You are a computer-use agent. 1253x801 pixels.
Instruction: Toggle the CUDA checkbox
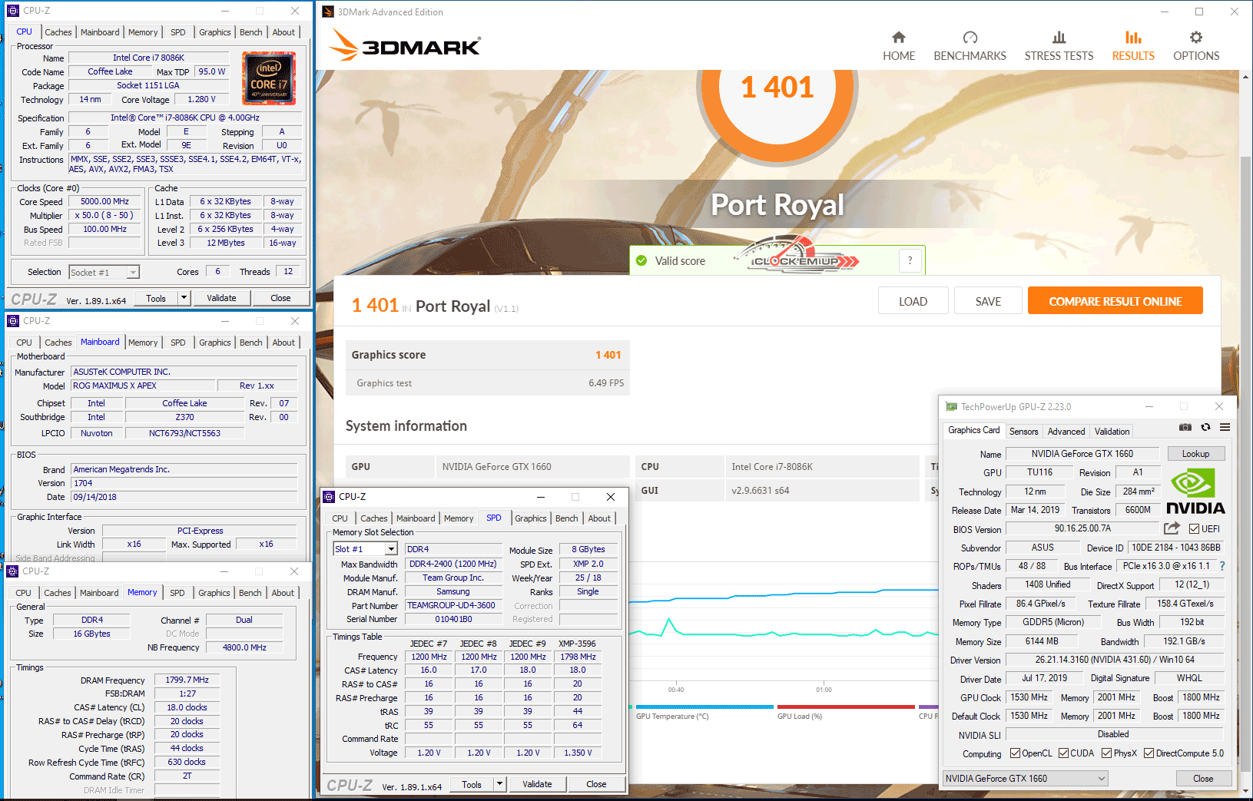(1063, 753)
